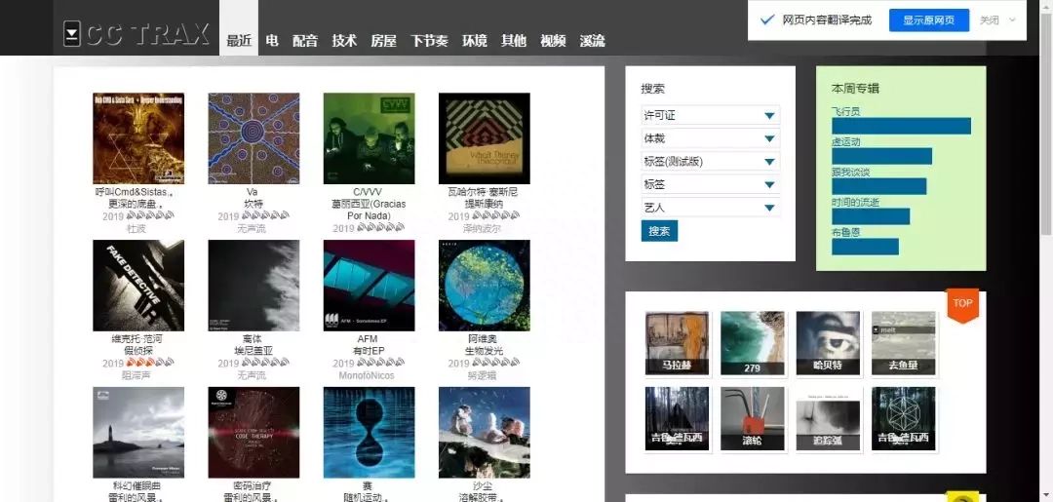
Task: Click the 杜波 label link
Action: (137, 229)
